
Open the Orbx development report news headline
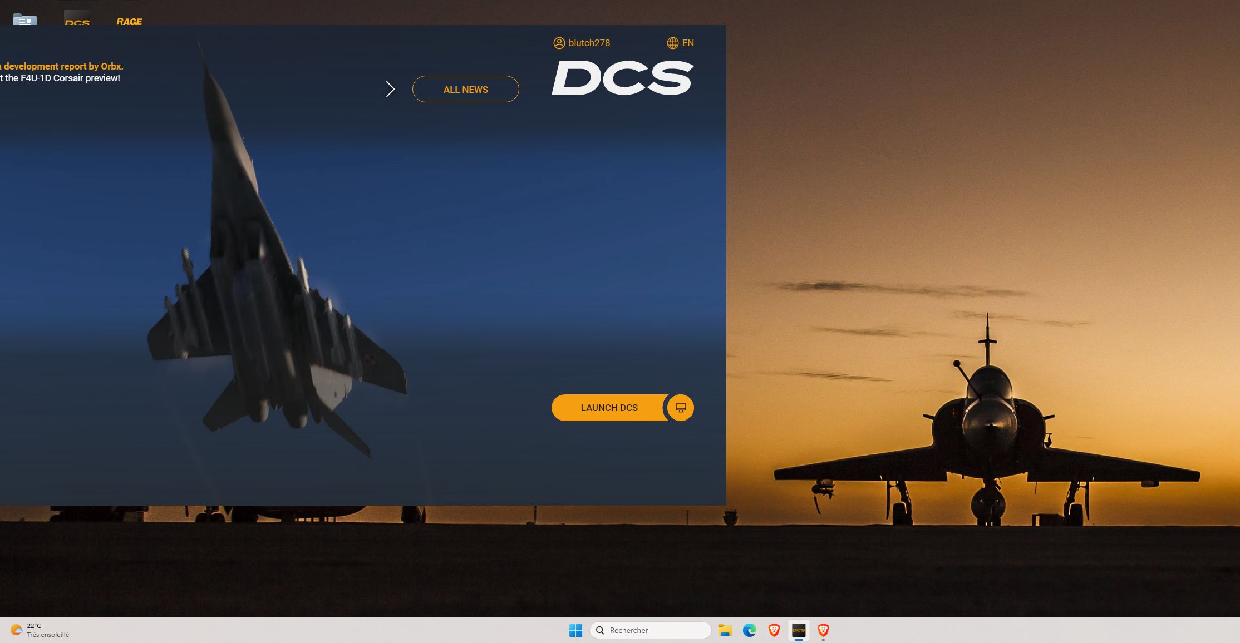[x=62, y=66]
